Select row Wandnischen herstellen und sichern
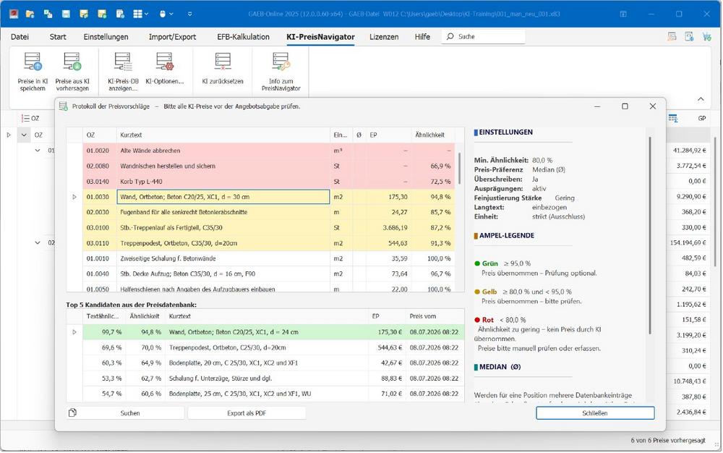The width and height of the screenshot is (723, 453). [269, 166]
